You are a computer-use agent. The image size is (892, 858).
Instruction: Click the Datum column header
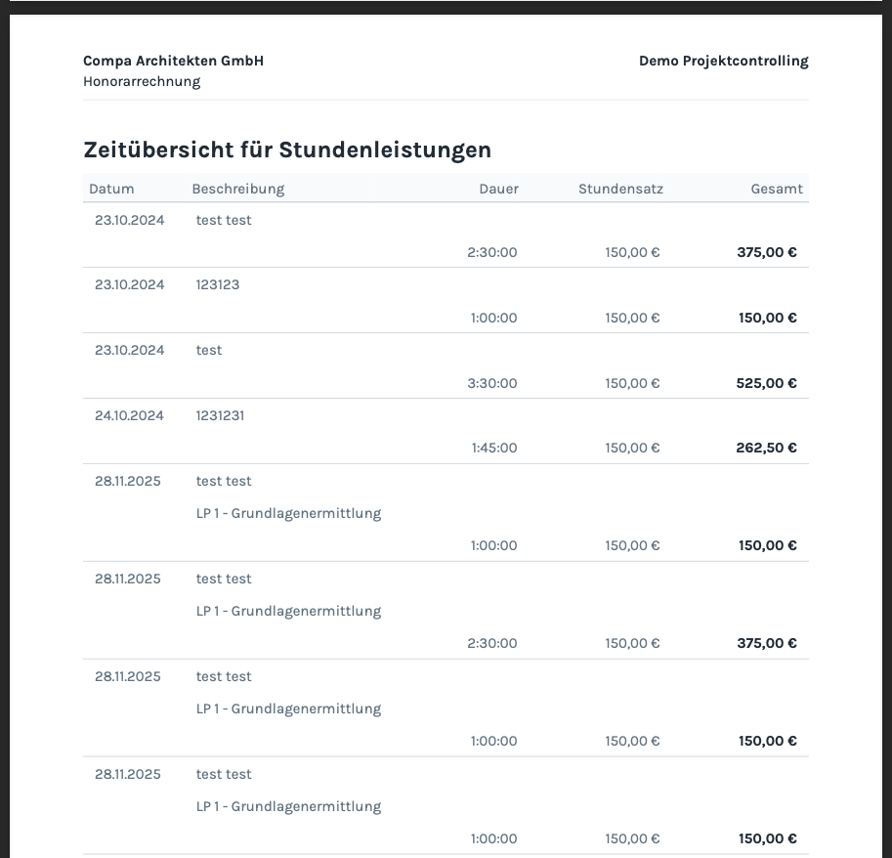point(111,189)
